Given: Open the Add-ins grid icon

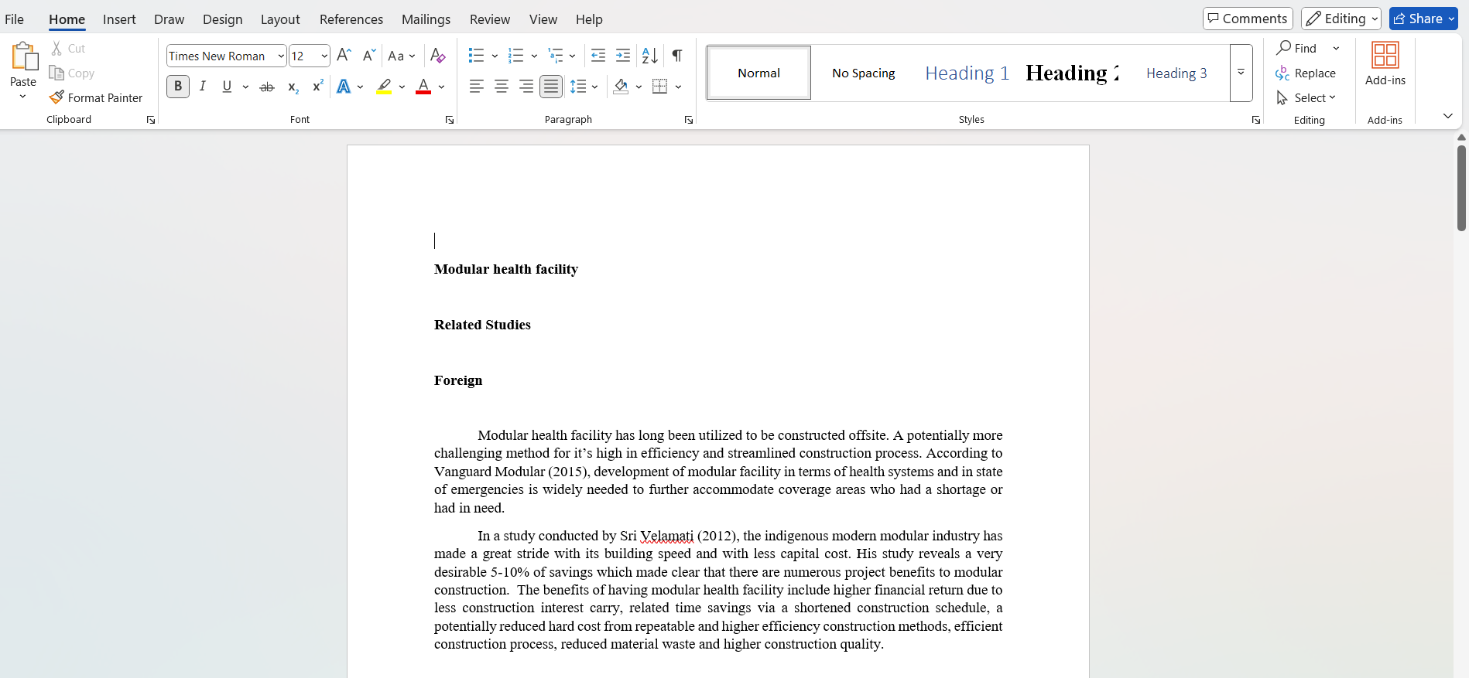Looking at the screenshot, I should pyautogui.click(x=1385, y=55).
